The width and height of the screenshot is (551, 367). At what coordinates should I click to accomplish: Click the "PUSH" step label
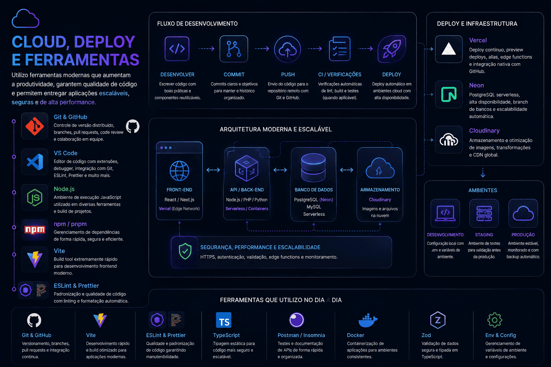pyautogui.click(x=288, y=75)
